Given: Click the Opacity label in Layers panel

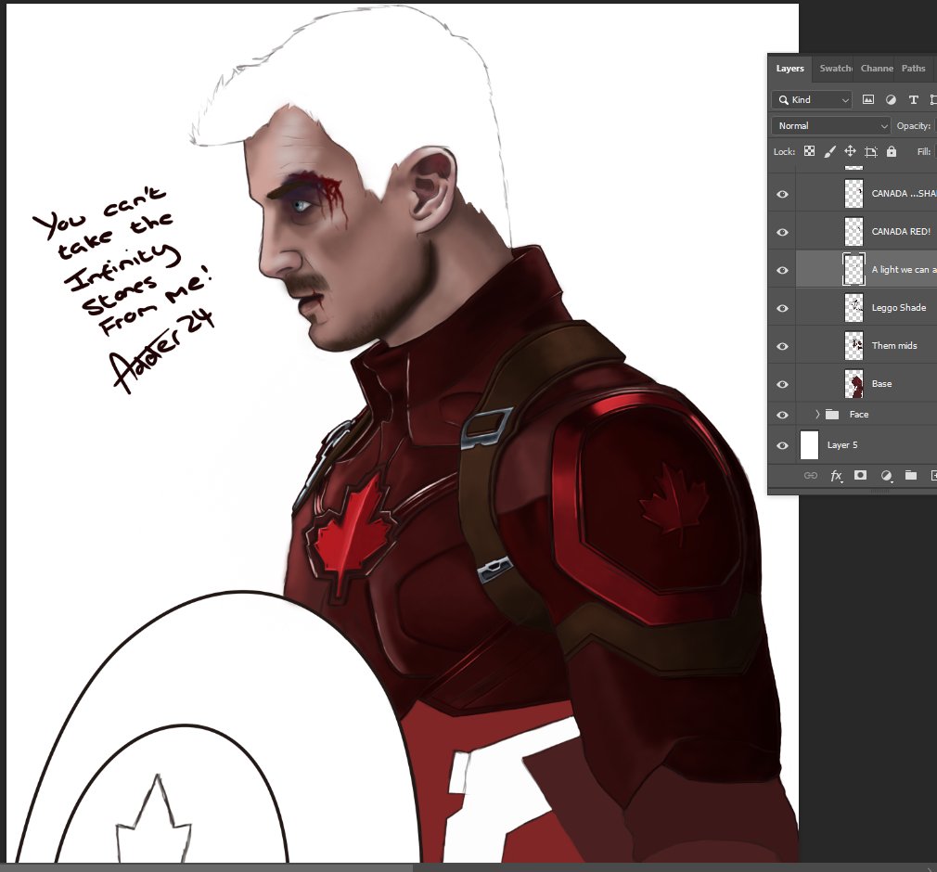Looking at the screenshot, I should point(913,125).
